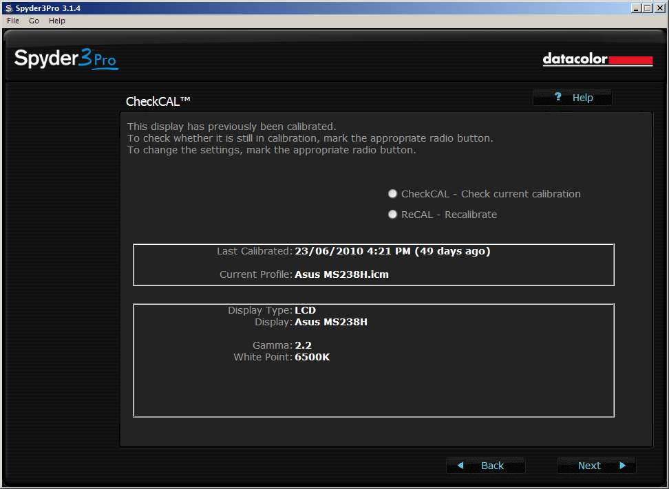The image size is (669, 489).
Task: Open the Go menu
Action: [x=34, y=21]
